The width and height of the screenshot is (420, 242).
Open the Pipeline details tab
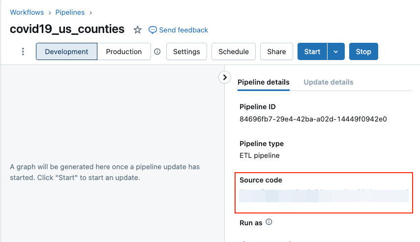tap(264, 82)
